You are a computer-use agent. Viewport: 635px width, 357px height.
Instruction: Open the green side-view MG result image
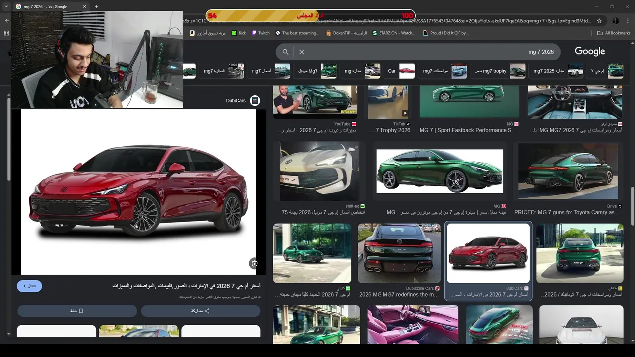(440, 171)
